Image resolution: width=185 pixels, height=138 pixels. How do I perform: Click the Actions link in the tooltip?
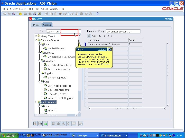[102, 49]
